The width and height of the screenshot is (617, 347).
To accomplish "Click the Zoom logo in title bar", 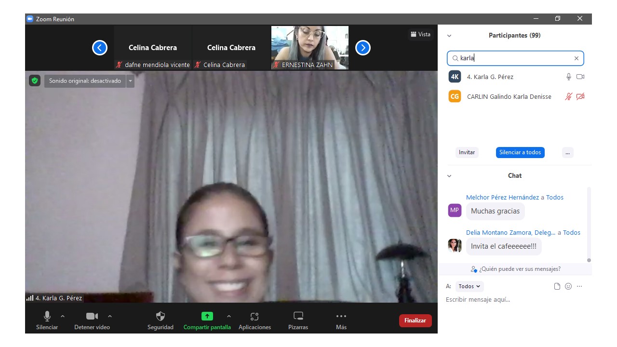I will coord(30,19).
